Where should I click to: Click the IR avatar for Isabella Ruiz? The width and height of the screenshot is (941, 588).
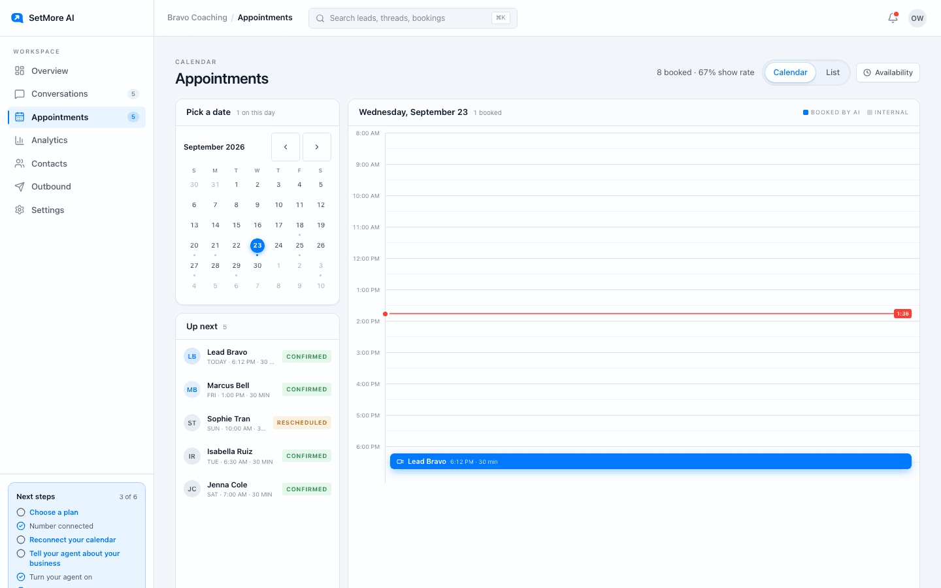point(192,456)
